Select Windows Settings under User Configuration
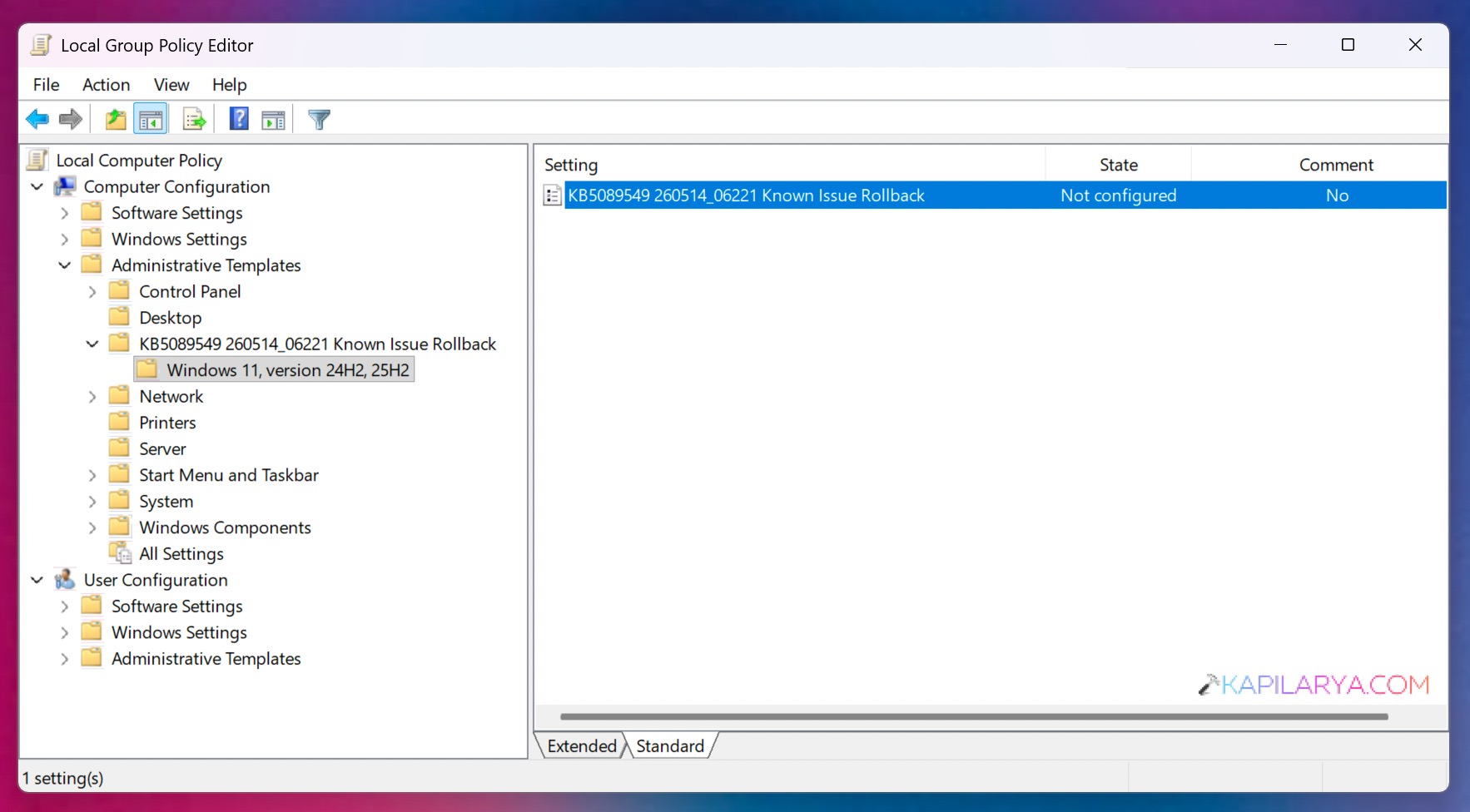This screenshot has height=812, width=1470. click(x=179, y=632)
